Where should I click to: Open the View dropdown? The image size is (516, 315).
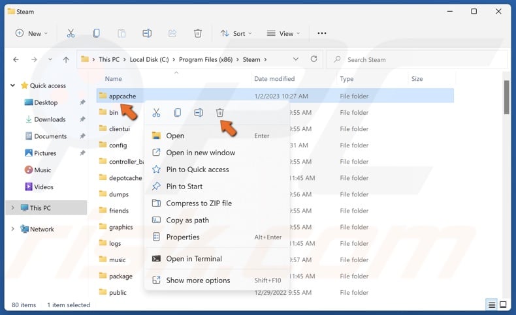[283, 33]
